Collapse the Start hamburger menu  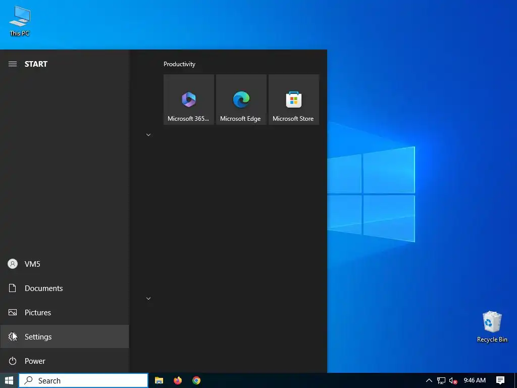click(x=13, y=64)
